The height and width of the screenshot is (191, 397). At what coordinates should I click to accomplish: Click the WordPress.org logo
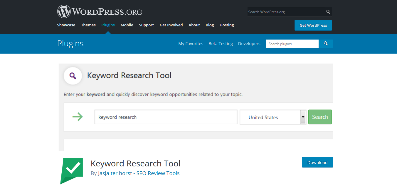[100, 11]
